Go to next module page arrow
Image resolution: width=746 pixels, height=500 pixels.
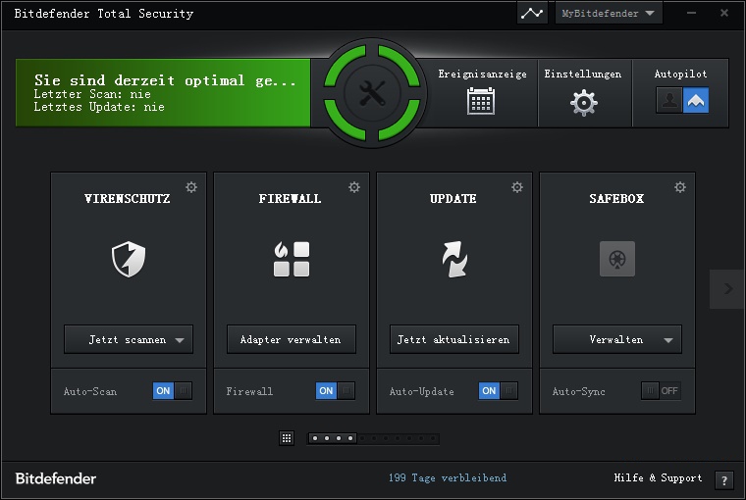(727, 288)
